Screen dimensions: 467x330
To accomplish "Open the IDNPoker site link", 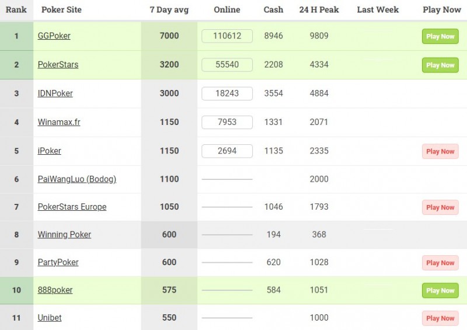I will (x=55, y=93).
